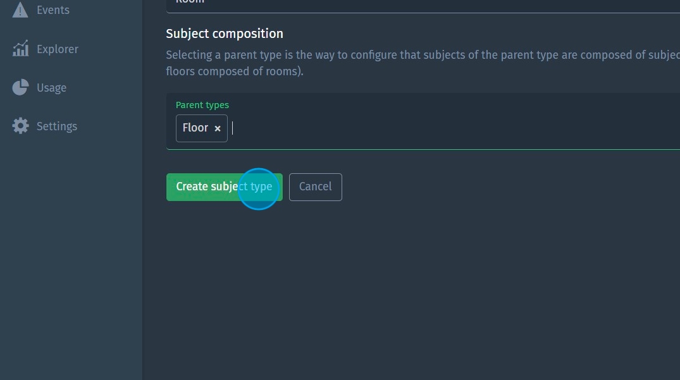The height and width of the screenshot is (380, 680).
Task: Go to the Explorer menu label
Action: [x=58, y=49]
